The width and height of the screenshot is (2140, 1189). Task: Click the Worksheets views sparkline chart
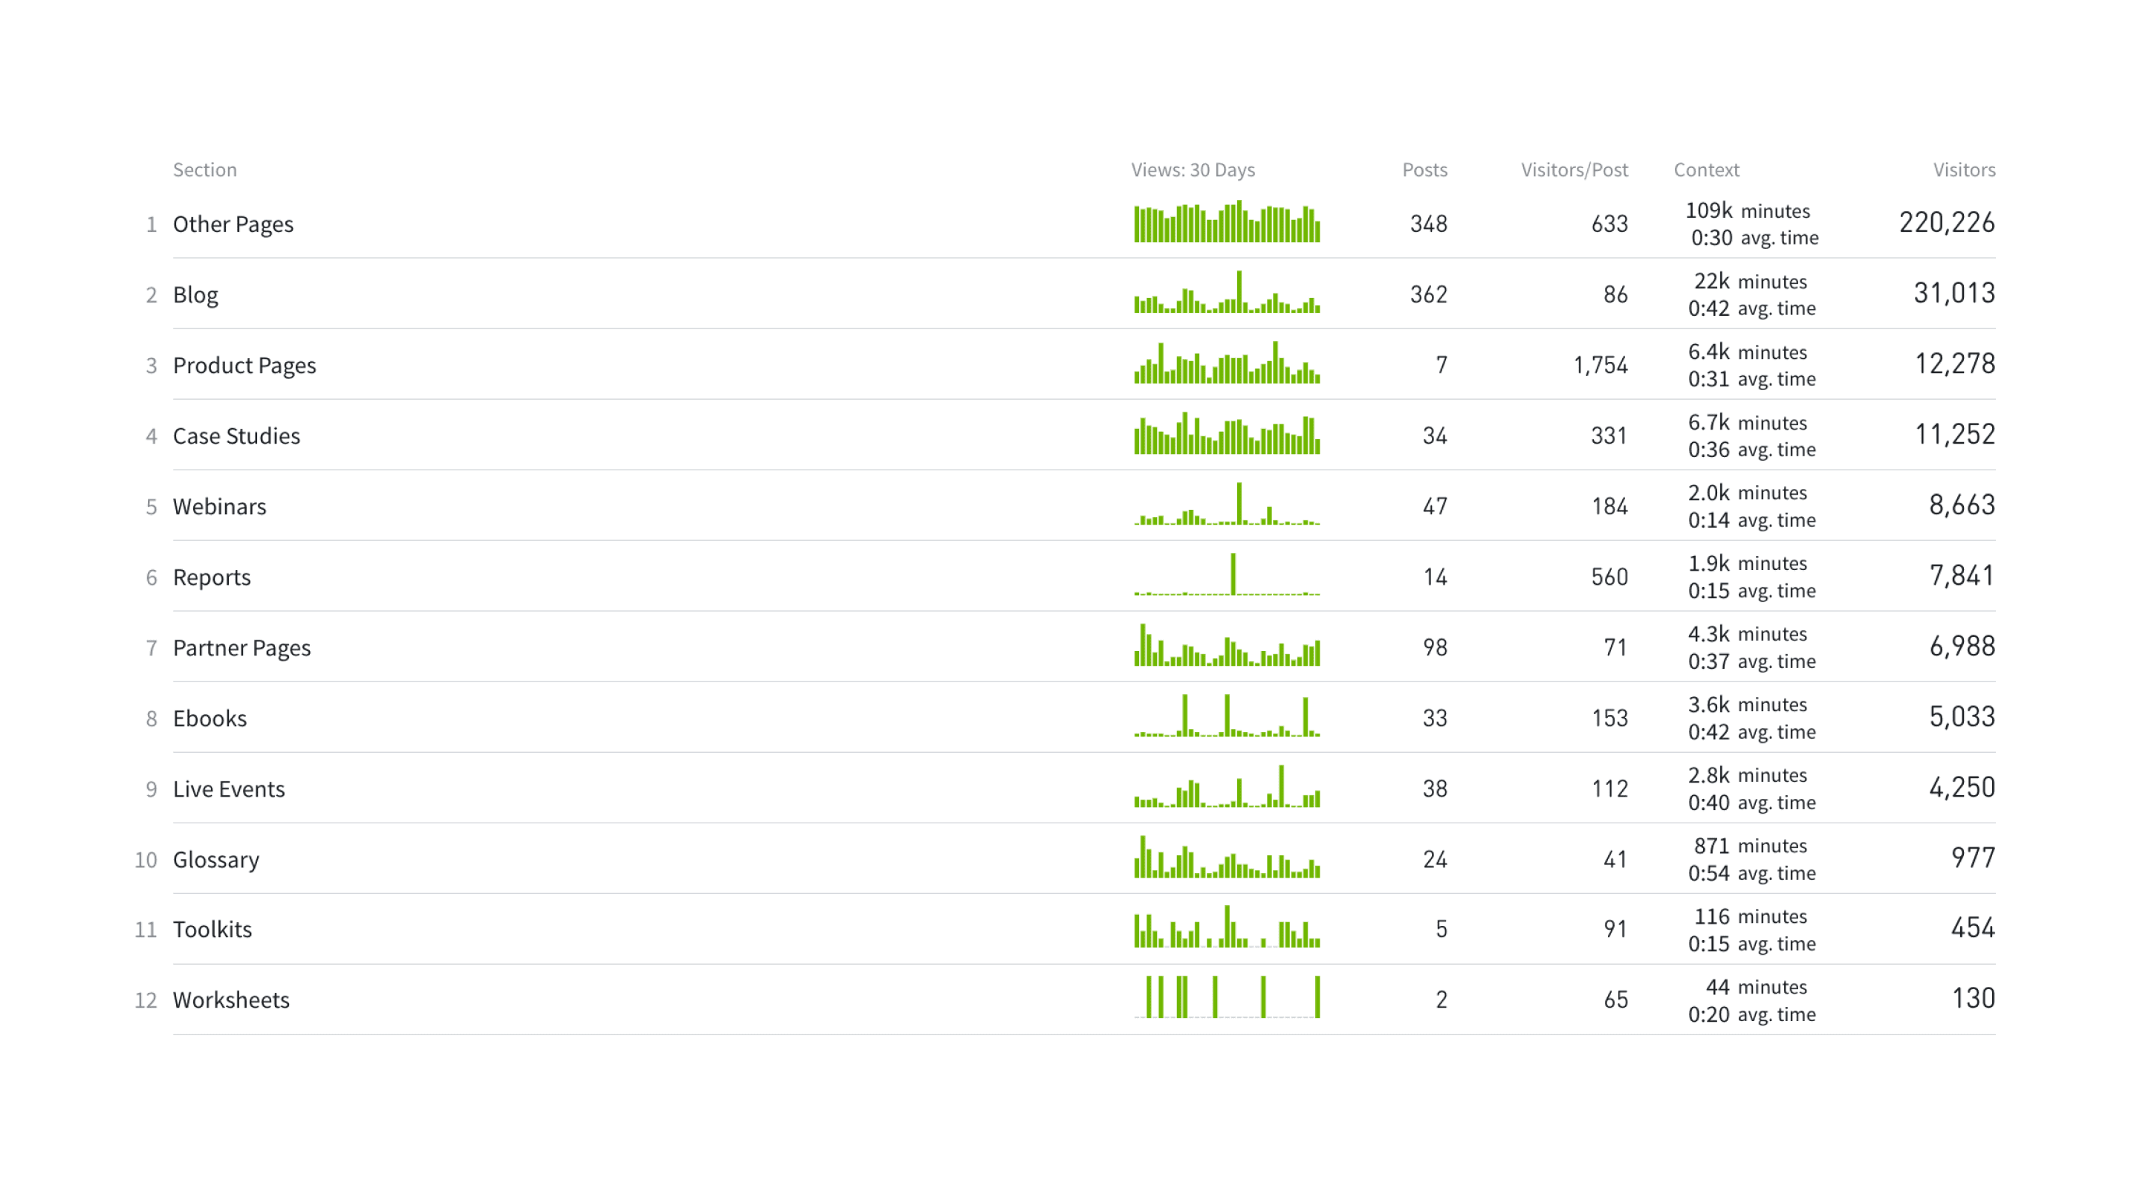pyautogui.click(x=1226, y=997)
